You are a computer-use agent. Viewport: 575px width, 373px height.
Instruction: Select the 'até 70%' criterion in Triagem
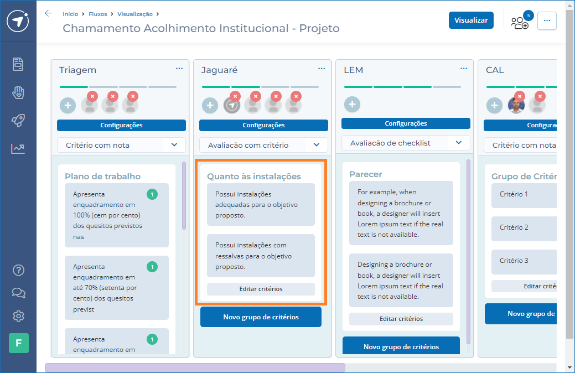pos(117,288)
